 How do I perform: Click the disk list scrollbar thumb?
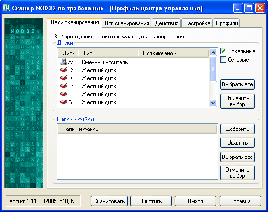[x=213, y=69]
